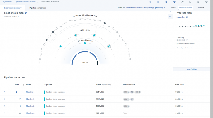The image size is (213, 118).
Task: Expand the Pipeline 2 row
Action: point(4,106)
